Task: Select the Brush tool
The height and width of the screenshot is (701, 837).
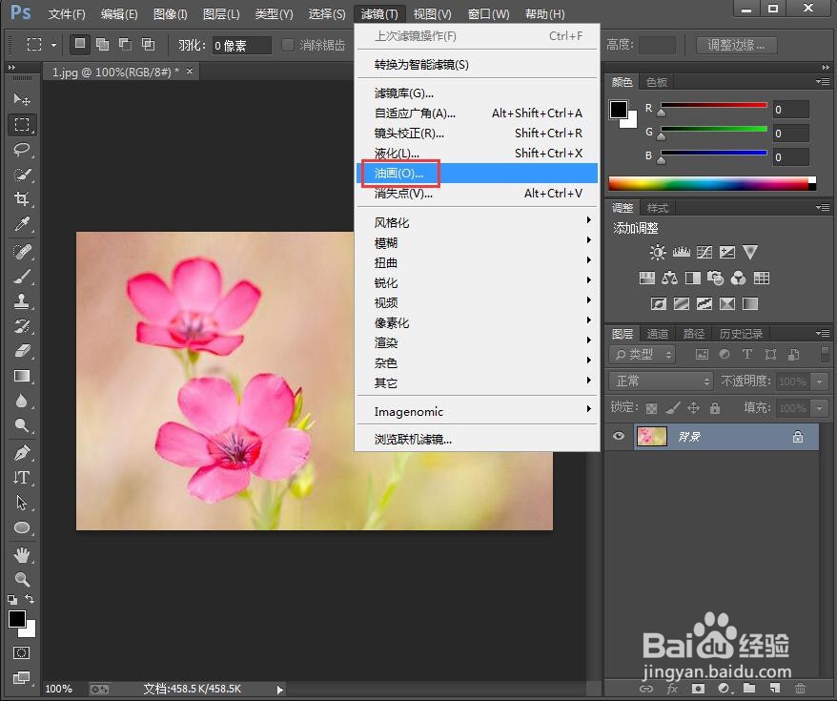Action: [21, 277]
